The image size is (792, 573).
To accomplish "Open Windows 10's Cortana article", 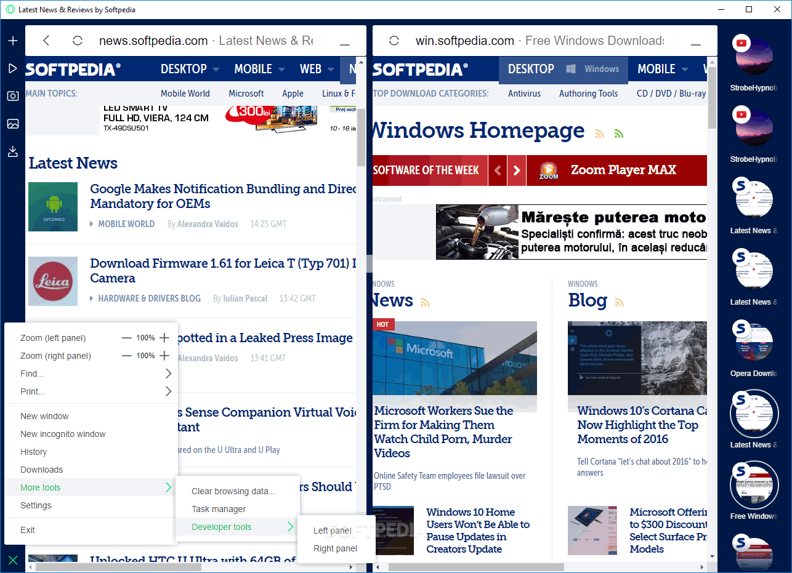I will [x=642, y=425].
